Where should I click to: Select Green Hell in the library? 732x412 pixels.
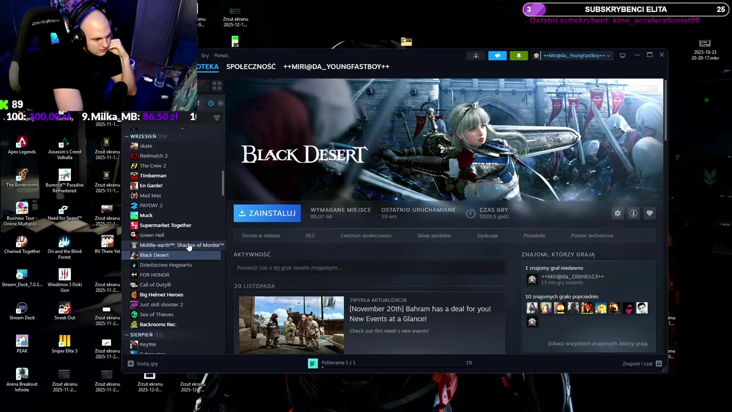[152, 235]
